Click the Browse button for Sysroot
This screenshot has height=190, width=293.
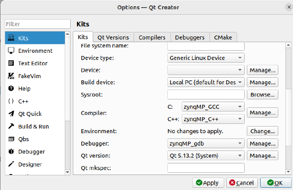pos(262,95)
